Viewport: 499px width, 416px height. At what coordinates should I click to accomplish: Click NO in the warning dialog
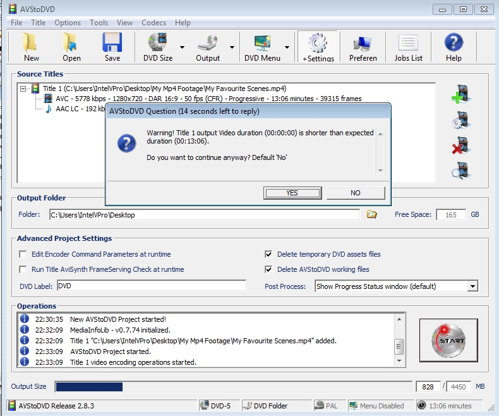(356, 193)
